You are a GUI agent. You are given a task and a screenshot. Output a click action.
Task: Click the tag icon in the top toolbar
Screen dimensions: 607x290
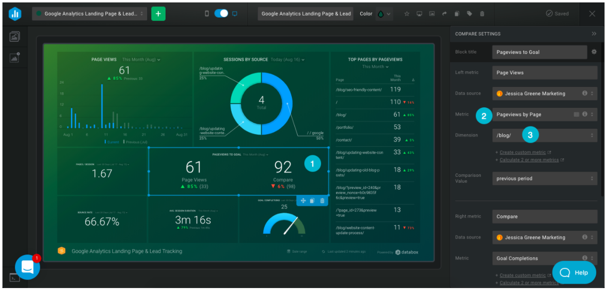[469, 14]
